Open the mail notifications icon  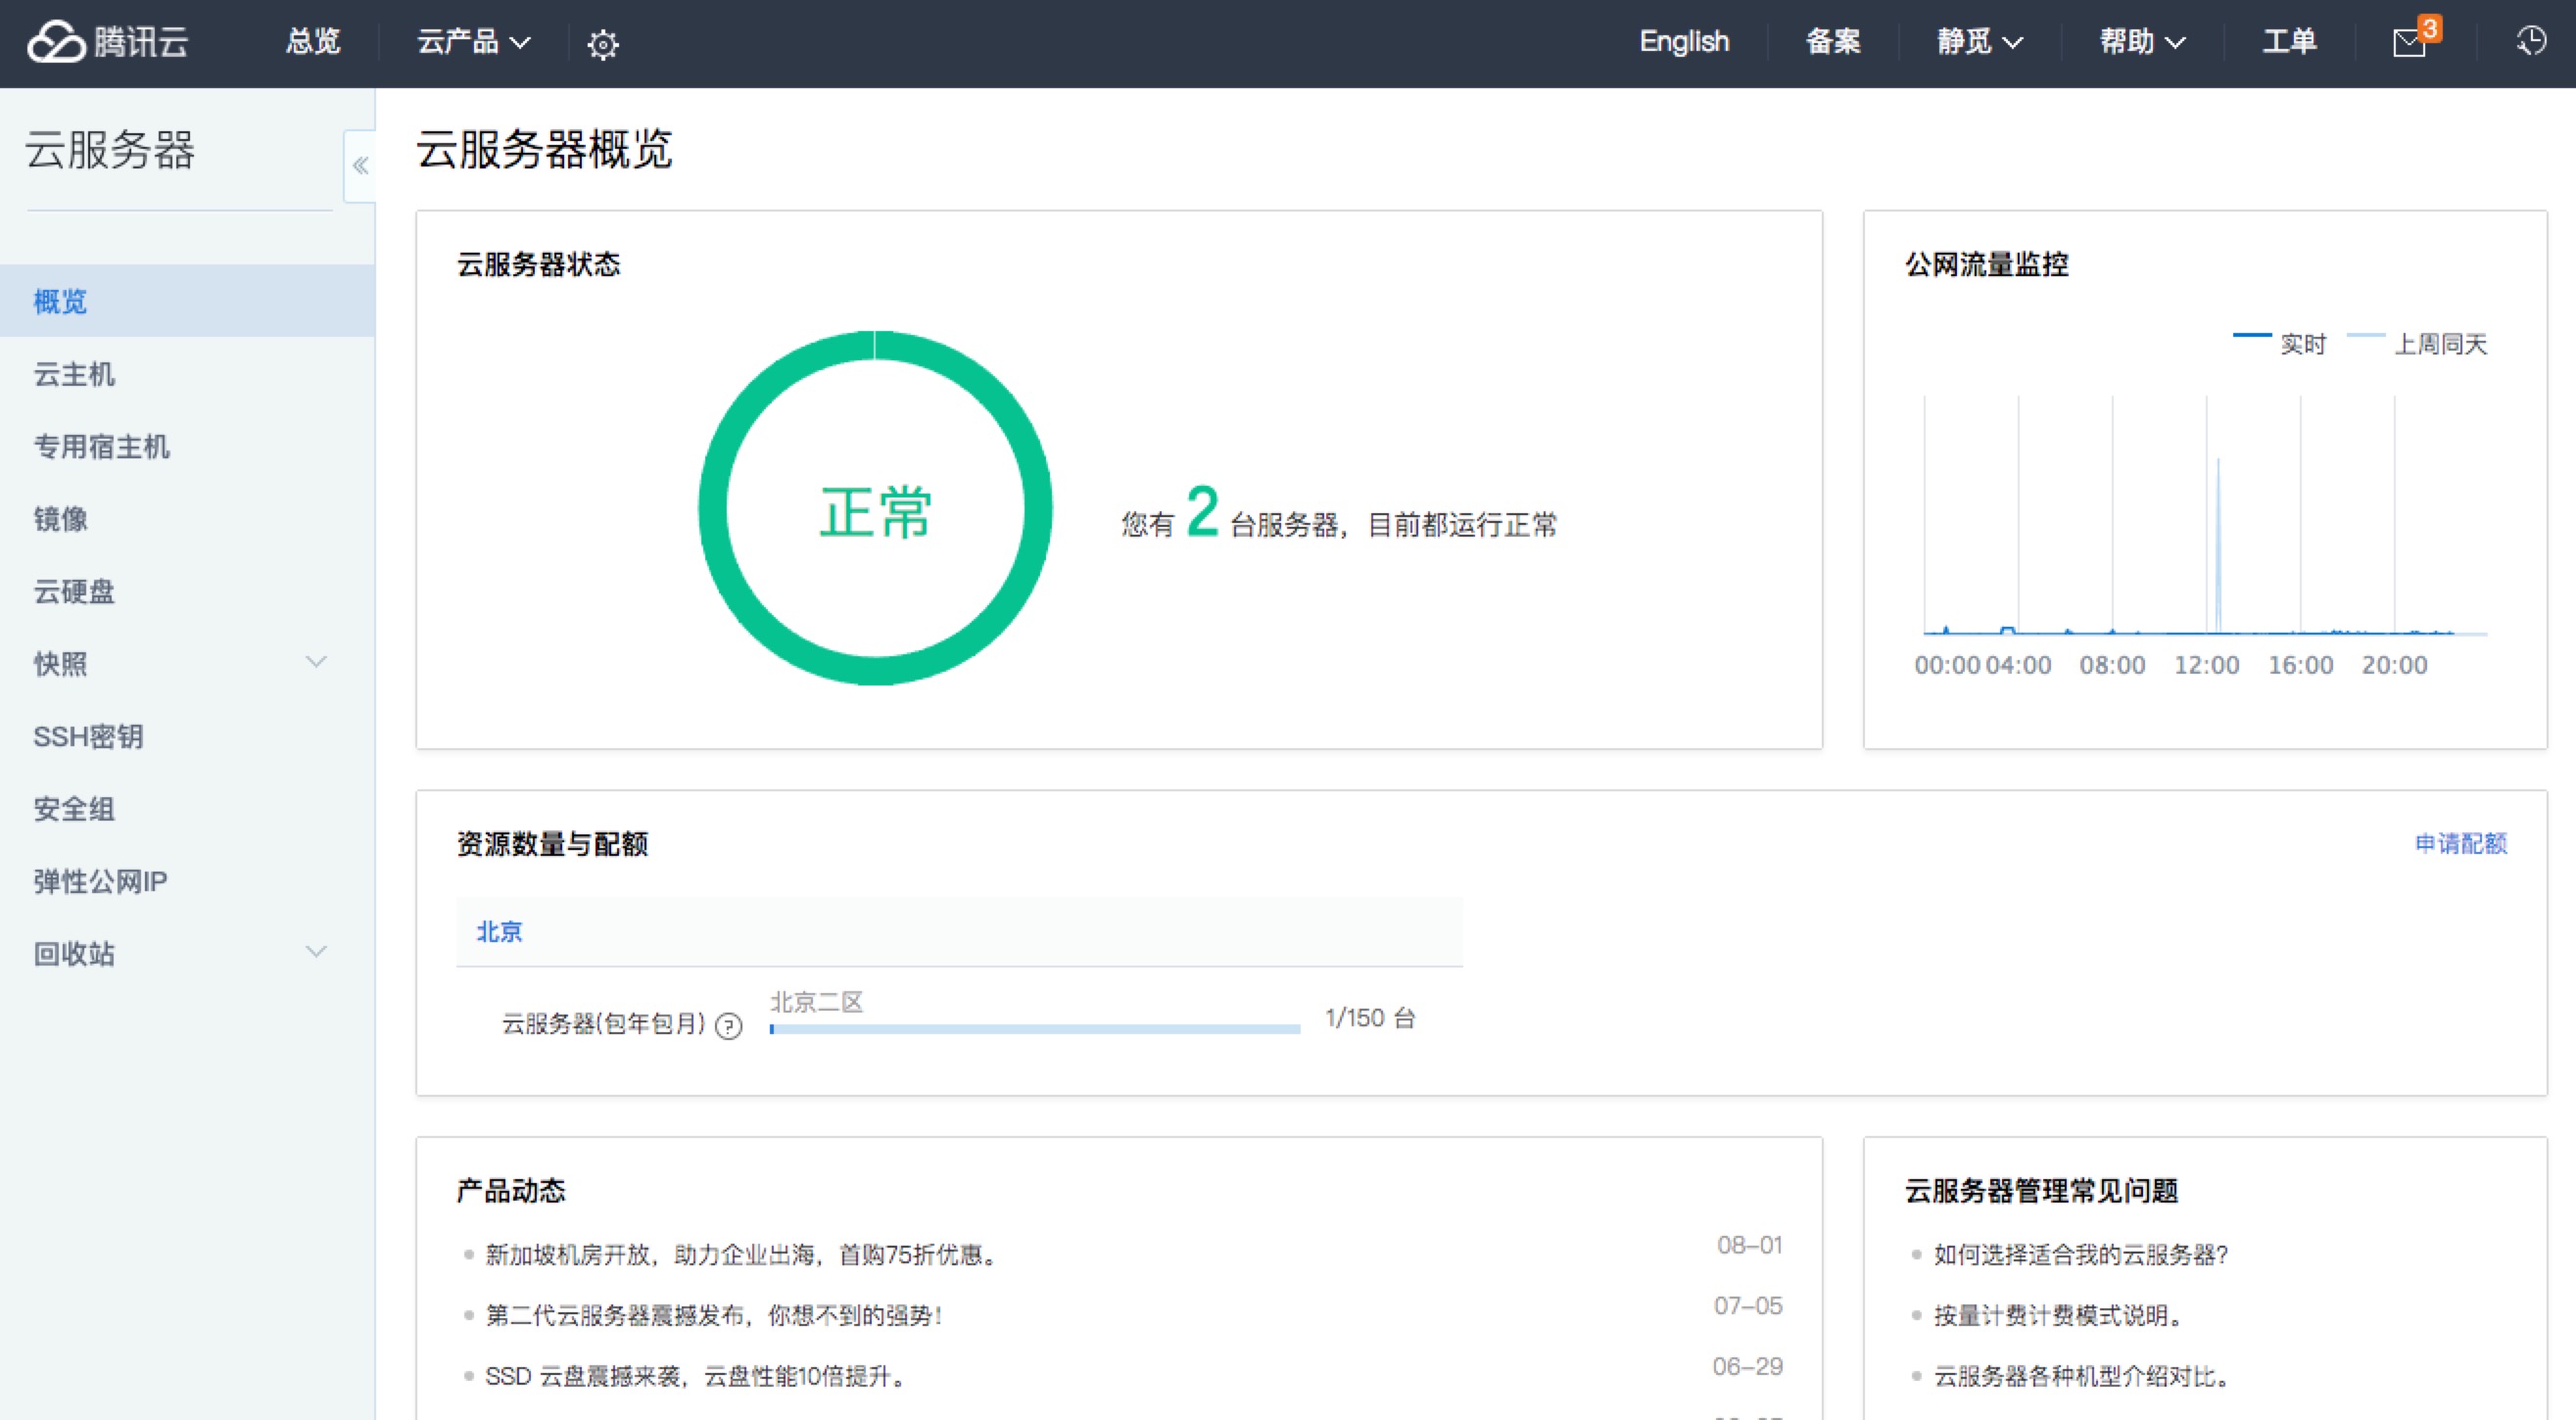tap(2409, 43)
